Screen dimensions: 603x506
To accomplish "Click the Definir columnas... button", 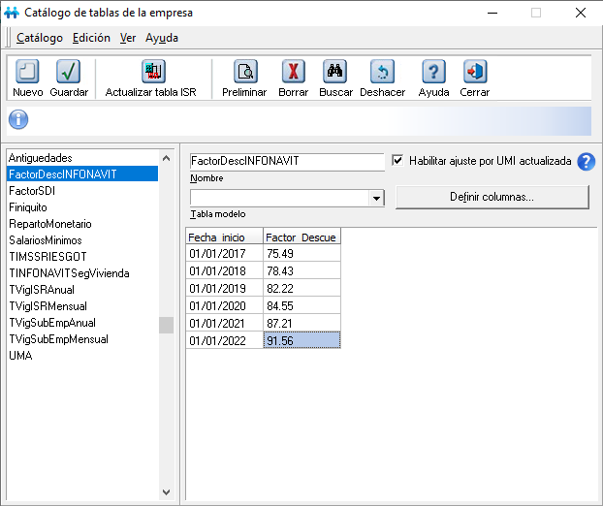I will coord(492,197).
